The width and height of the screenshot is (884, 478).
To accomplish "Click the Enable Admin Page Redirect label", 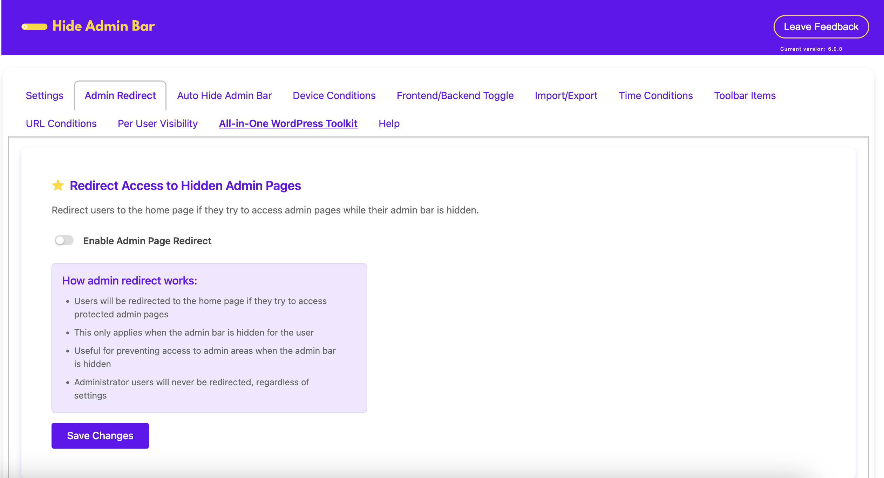I will [147, 241].
